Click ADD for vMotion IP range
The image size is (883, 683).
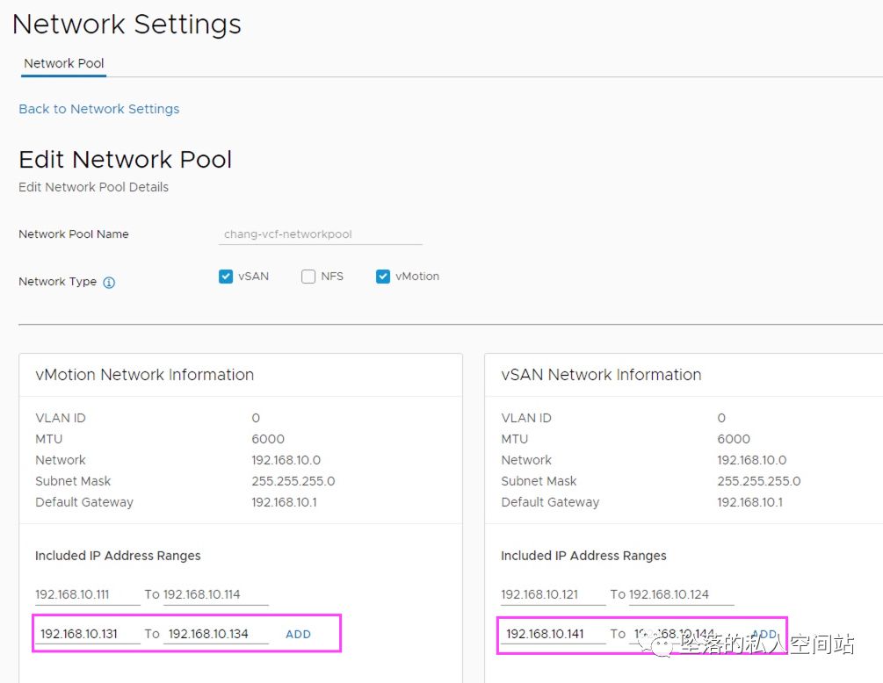click(x=298, y=634)
